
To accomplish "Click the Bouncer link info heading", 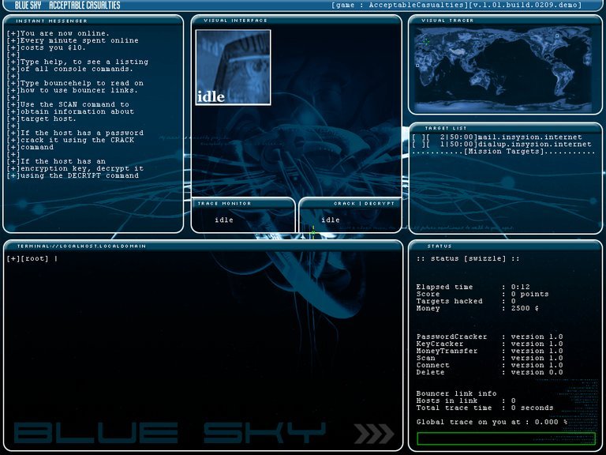I will point(456,393).
